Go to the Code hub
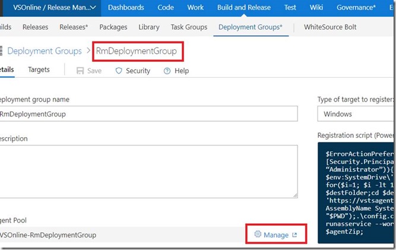 coord(166,8)
